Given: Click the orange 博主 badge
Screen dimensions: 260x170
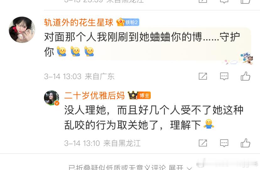Looking at the screenshot, I should pyautogui.click(x=144, y=95).
